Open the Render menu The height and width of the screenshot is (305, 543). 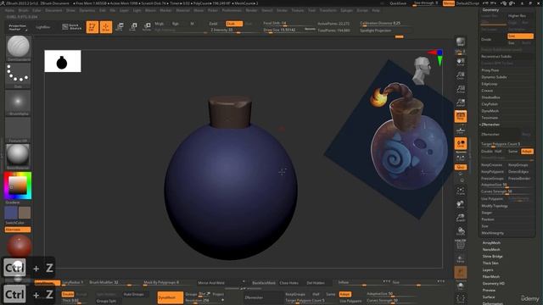coord(251,11)
